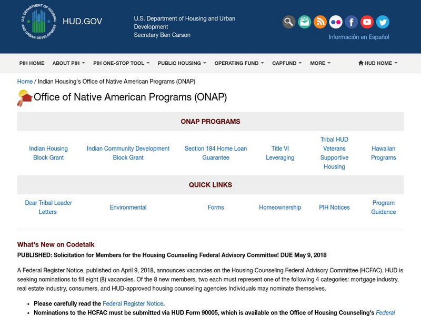This screenshot has height=316, width=421.
Task: Click the Twitter bird icon
Action: 382,22
